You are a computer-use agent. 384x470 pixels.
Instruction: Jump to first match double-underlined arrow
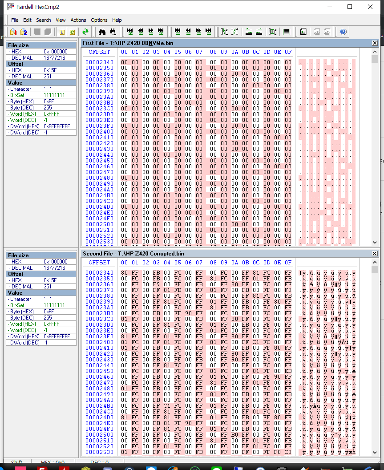point(178,32)
